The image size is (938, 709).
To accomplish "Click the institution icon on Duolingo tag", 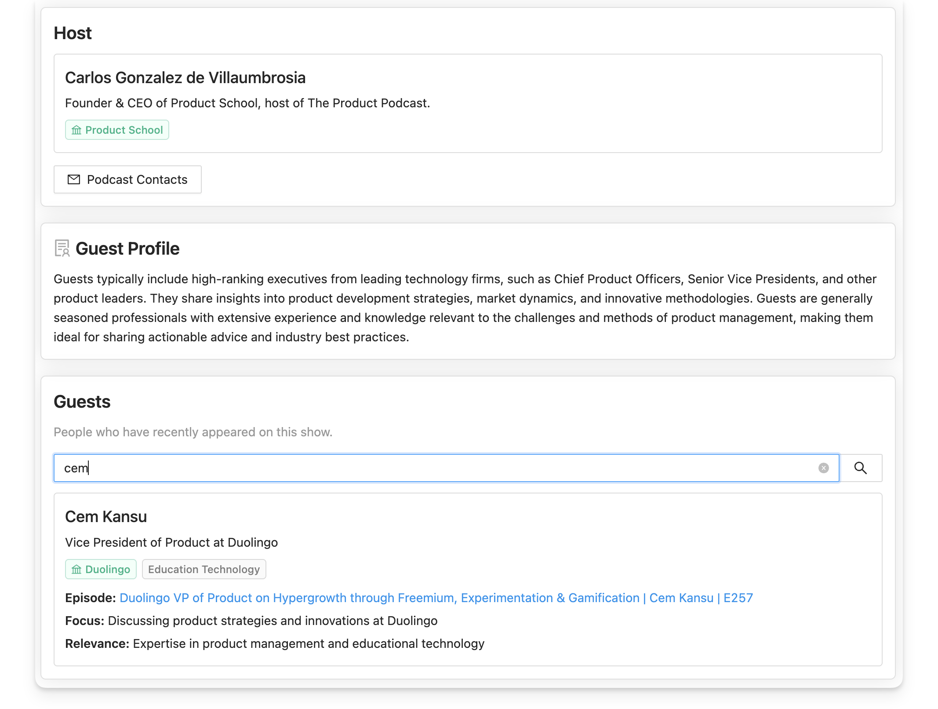I will coord(76,569).
